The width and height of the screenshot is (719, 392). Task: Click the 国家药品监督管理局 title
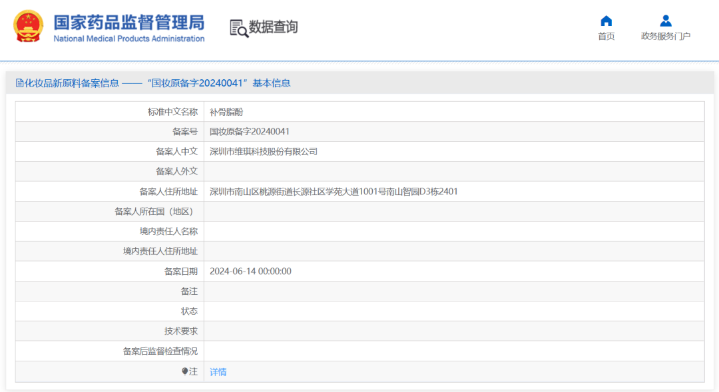click(129, 23)
